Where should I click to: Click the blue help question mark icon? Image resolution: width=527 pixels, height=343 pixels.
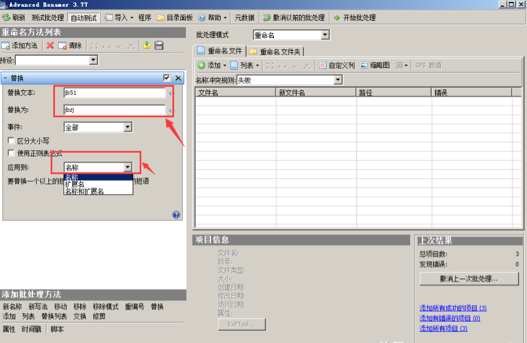pyautogui.click(x=176, y=215)
